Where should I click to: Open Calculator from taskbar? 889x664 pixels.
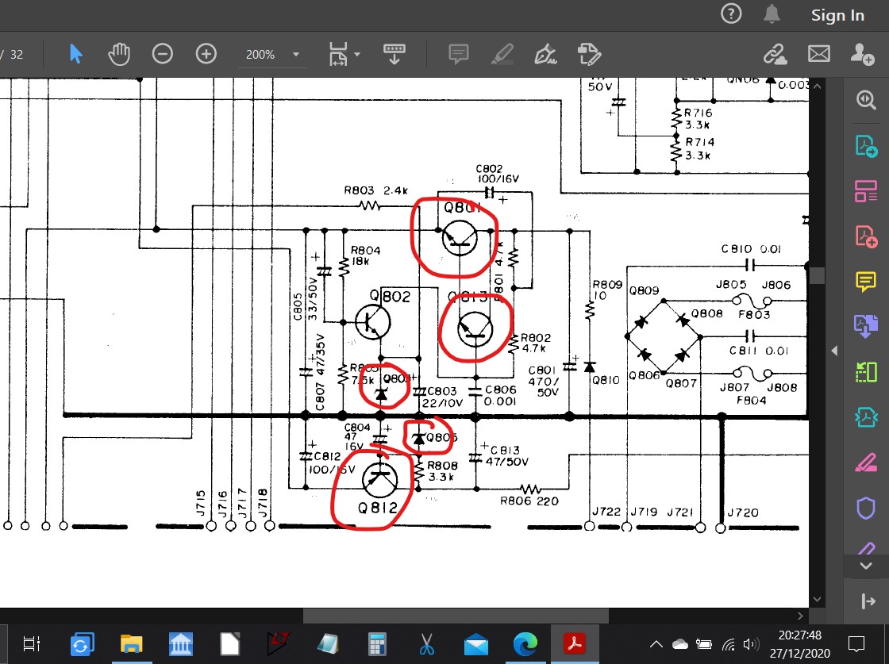tap(377, 643)
